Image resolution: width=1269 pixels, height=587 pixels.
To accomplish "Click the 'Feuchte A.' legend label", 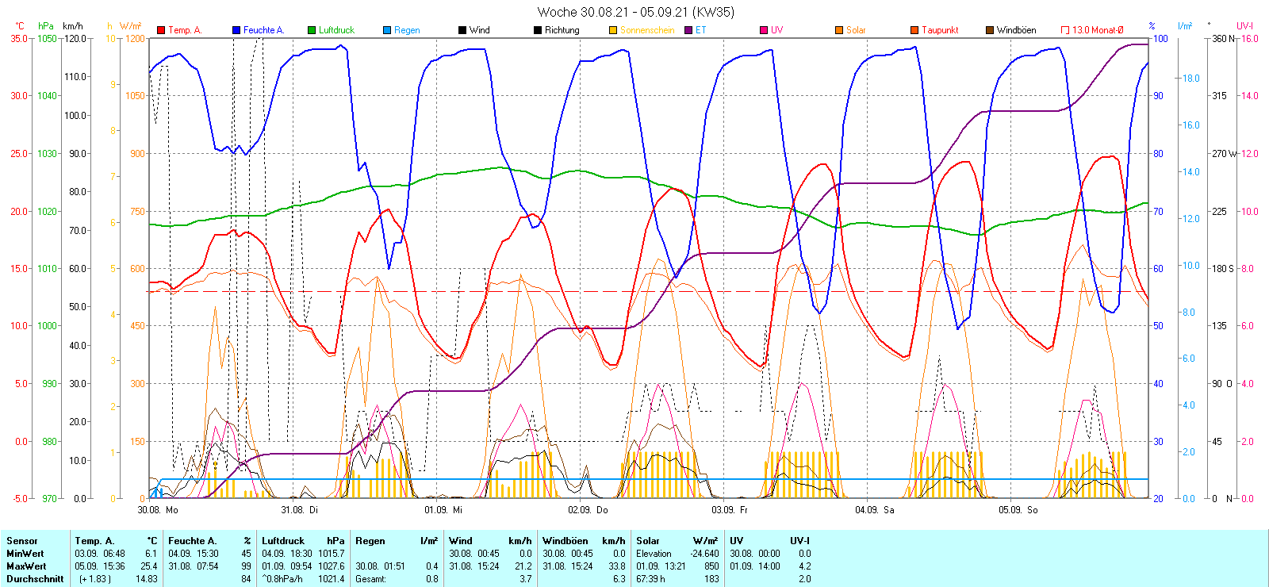I will point(263,30).
